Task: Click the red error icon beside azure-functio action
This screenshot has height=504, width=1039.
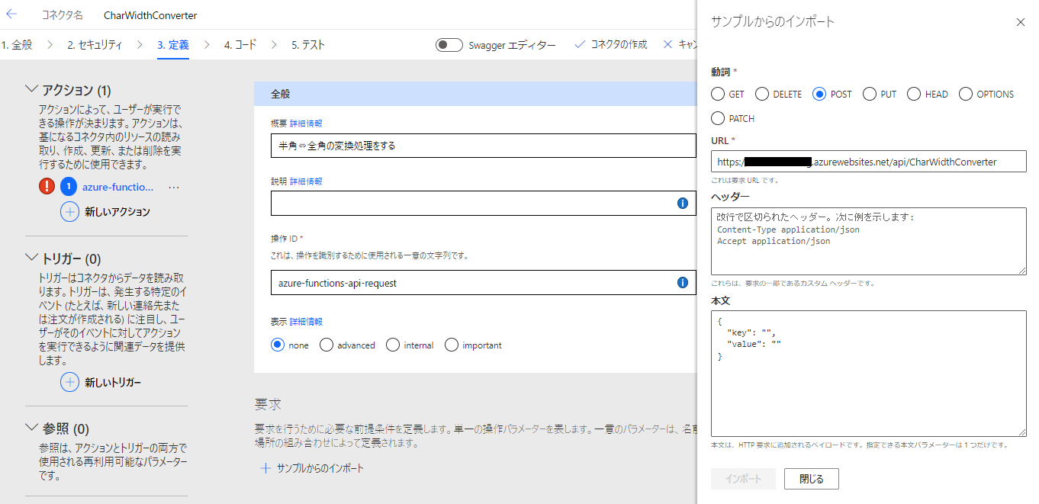Action: coord(47,186)
